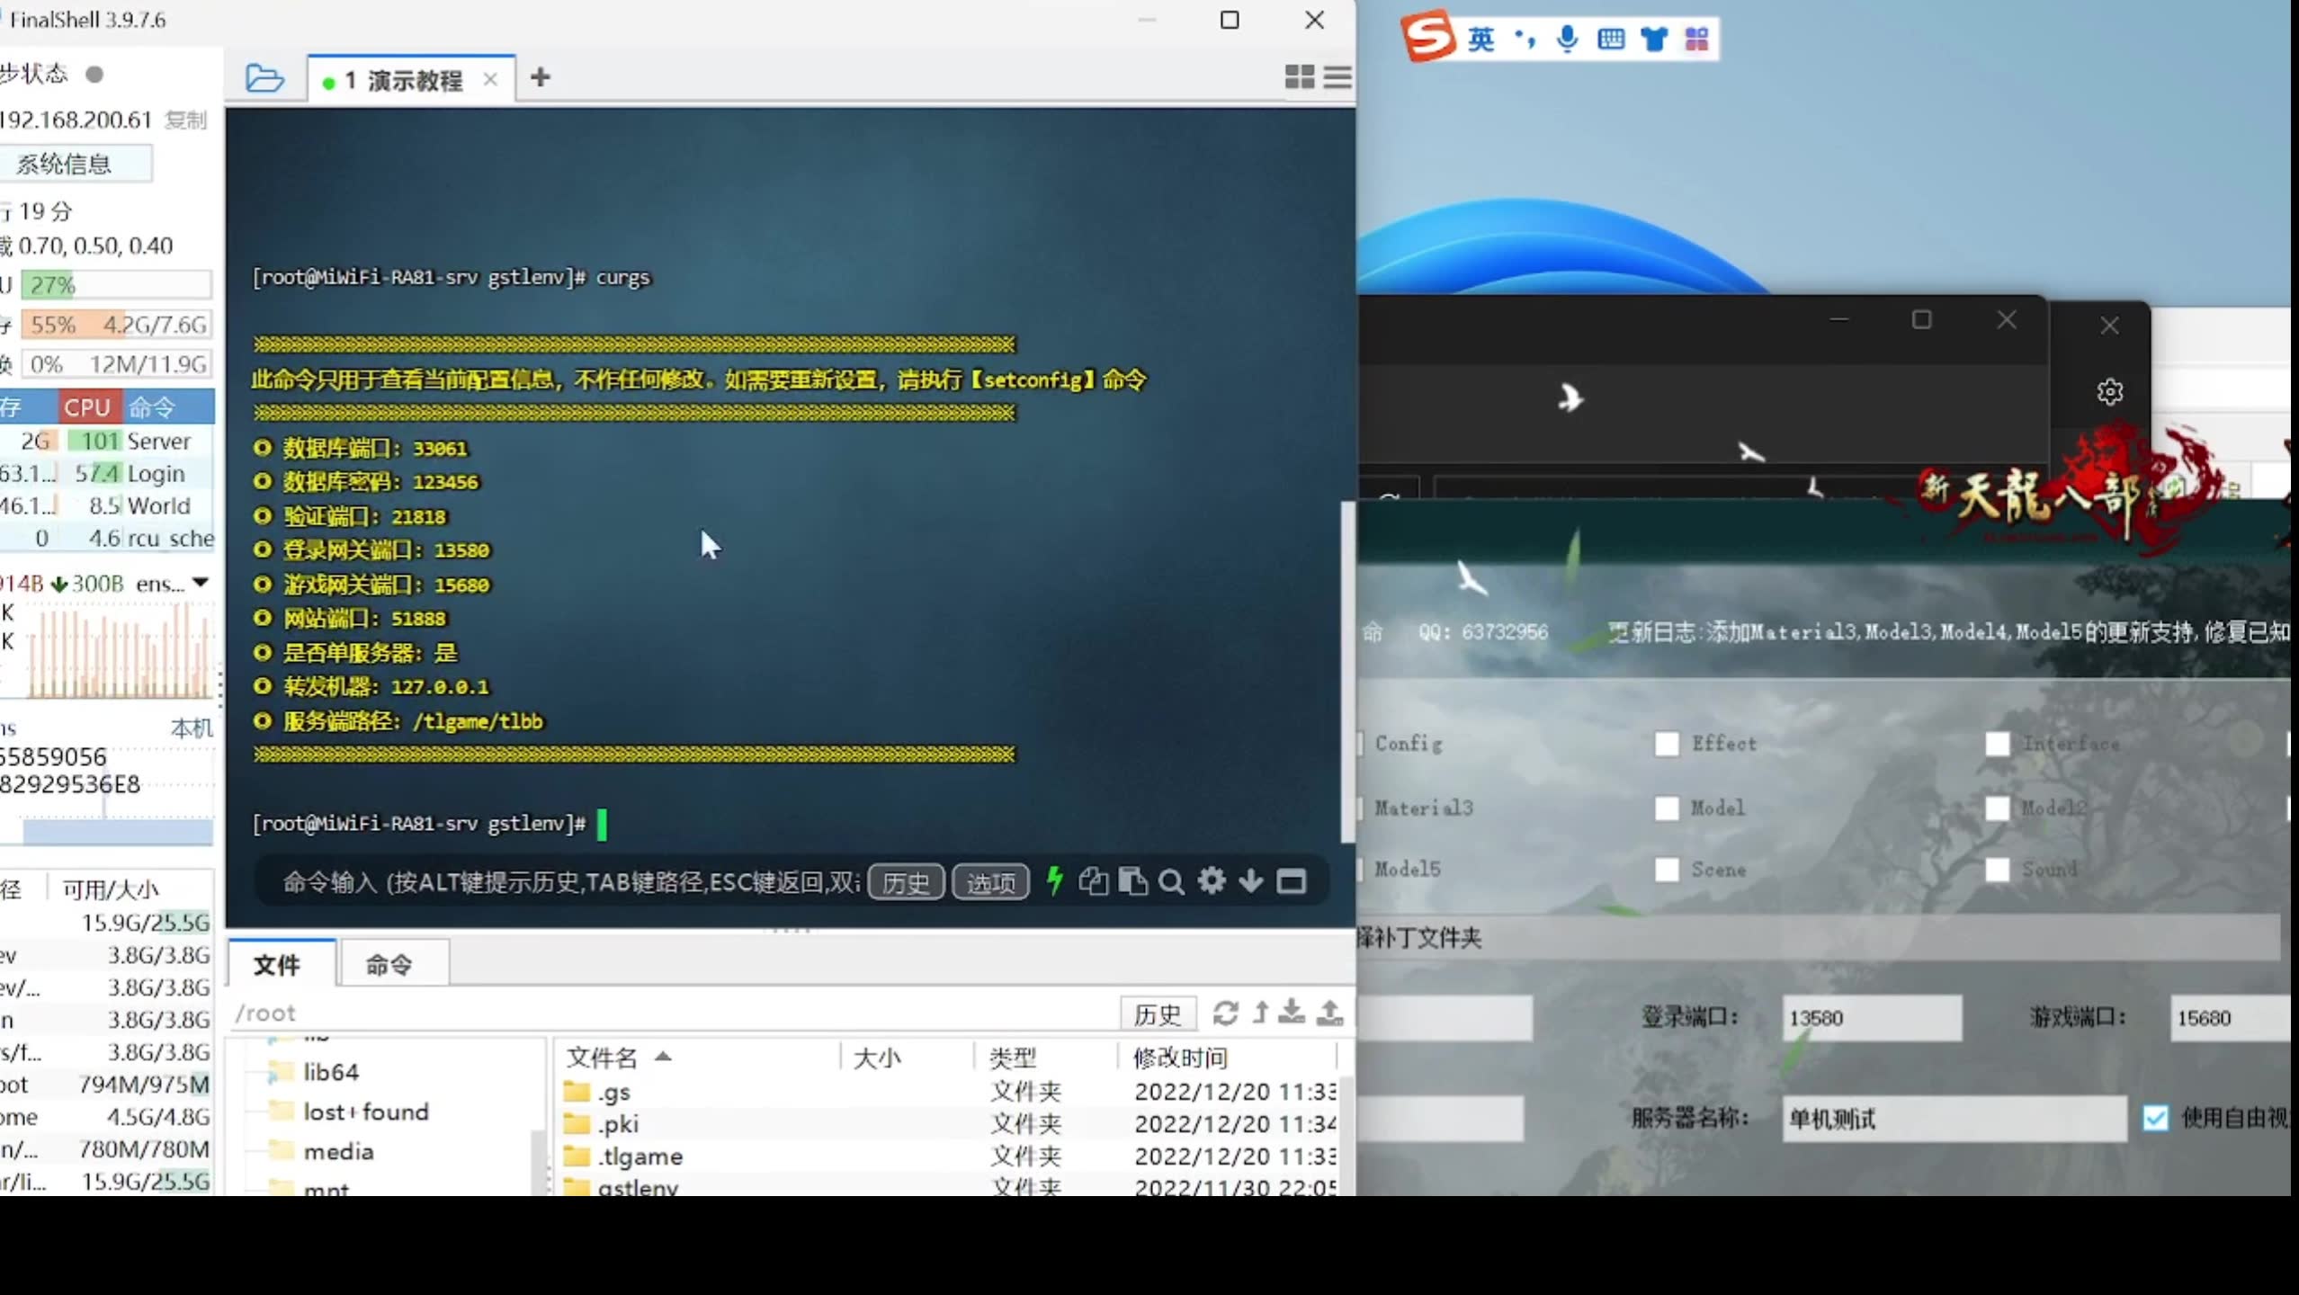
Task: Open the connection manager folder icon
Action: pos(264,79)
